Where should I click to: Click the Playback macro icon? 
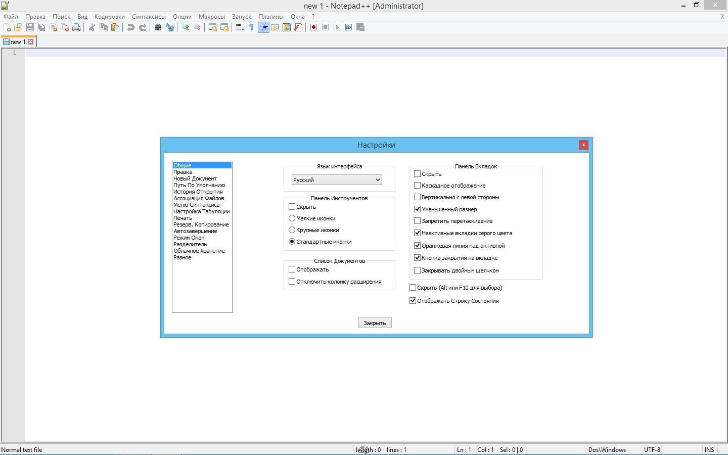[337, 27]
